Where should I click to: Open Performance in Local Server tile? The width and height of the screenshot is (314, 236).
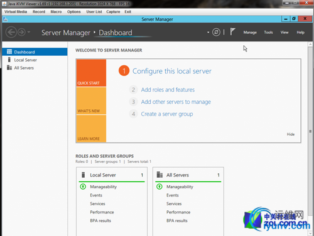(x=102, y=212)
